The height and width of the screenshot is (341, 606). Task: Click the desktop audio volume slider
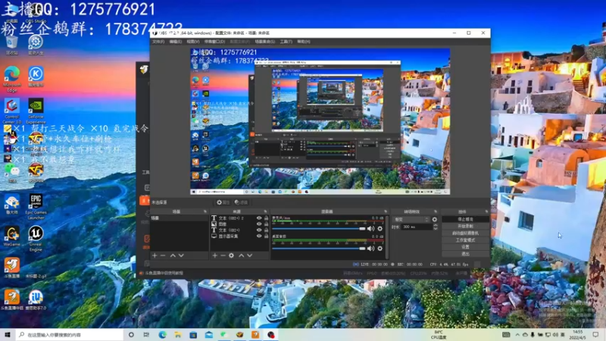(319, 249)
